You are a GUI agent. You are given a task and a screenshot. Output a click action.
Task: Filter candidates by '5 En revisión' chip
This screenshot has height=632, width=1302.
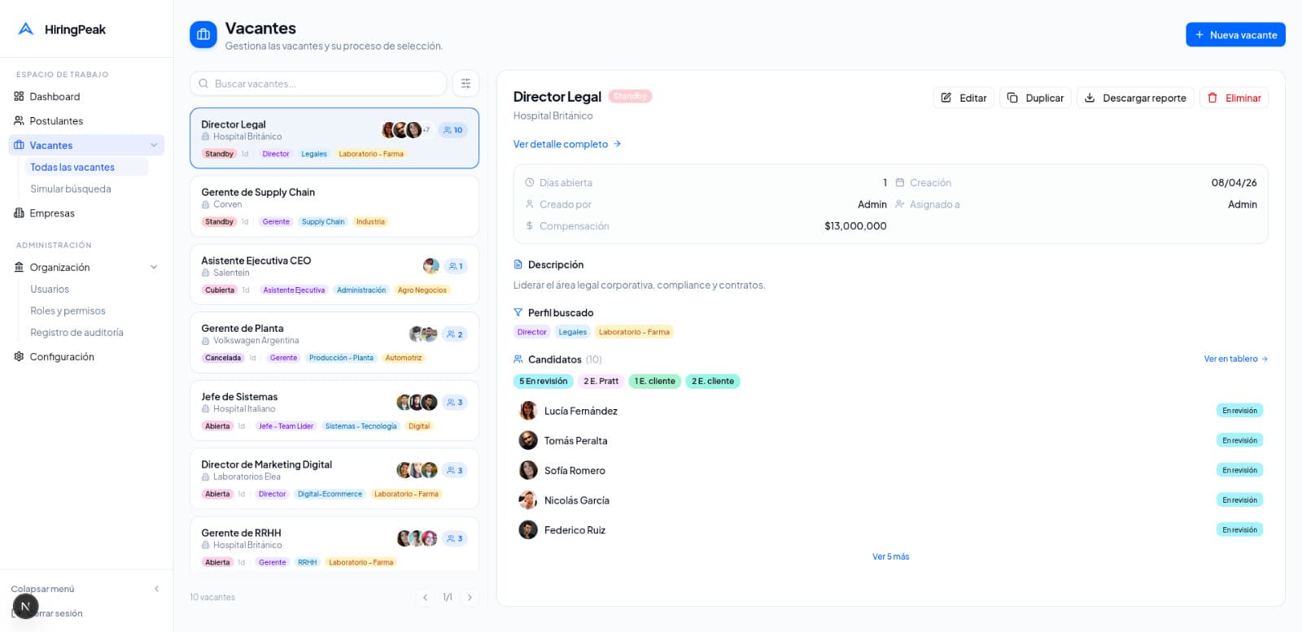(543, 381)
